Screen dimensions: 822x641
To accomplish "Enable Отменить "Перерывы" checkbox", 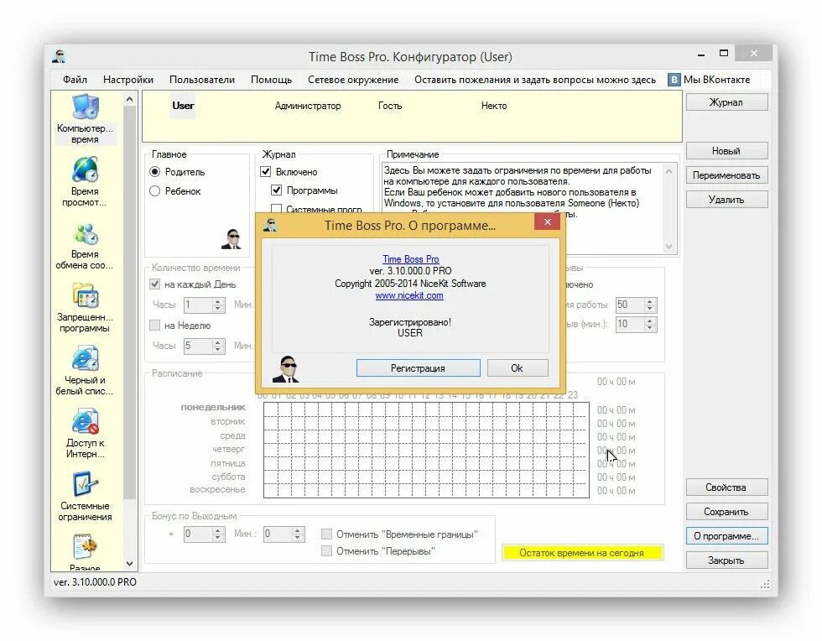I will tap(326, 550).
